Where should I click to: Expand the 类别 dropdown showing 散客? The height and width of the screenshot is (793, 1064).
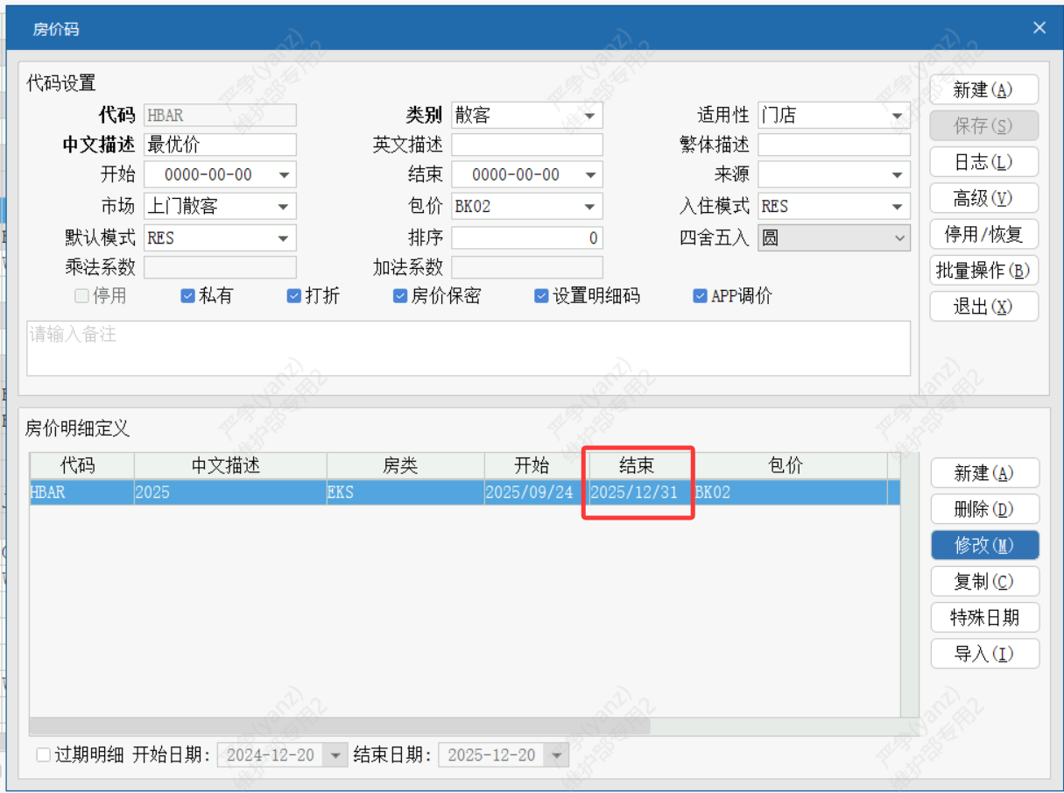tap(589, 116)
